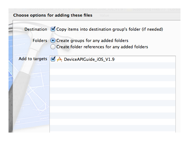
Task: Click the Copy items into destination label text
Action: click(109, 29)
